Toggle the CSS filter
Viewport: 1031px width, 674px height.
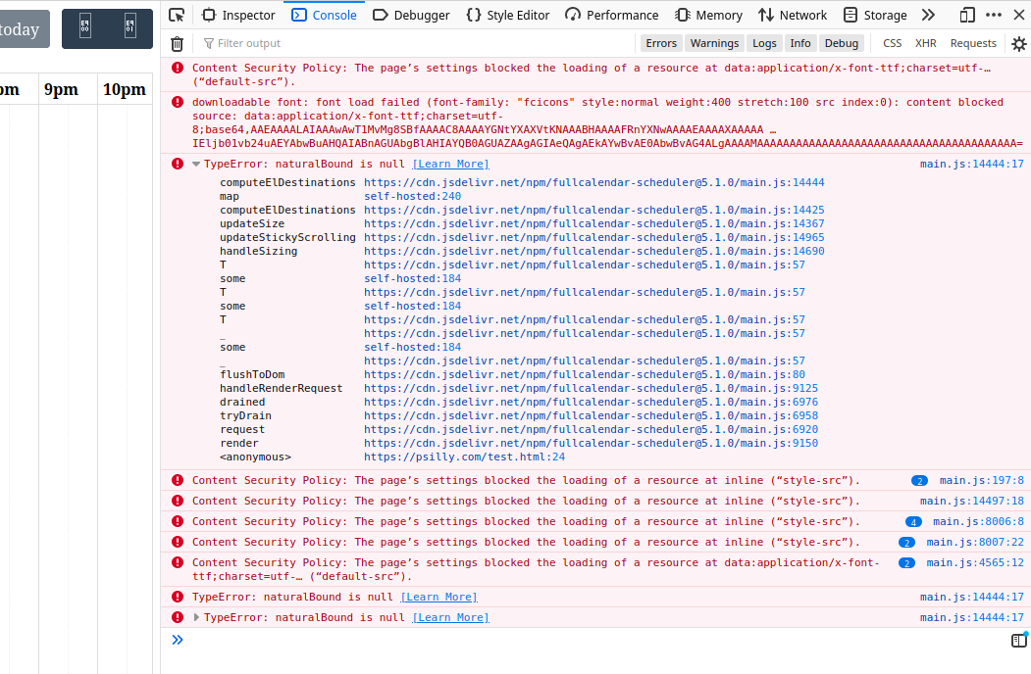coord(893,43)
